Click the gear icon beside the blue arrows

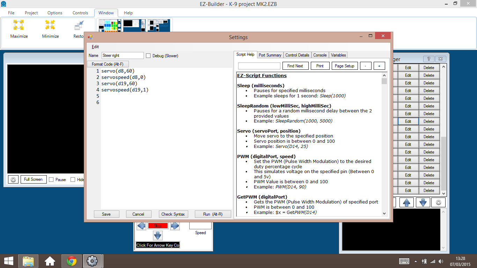(x=439, y=202)
